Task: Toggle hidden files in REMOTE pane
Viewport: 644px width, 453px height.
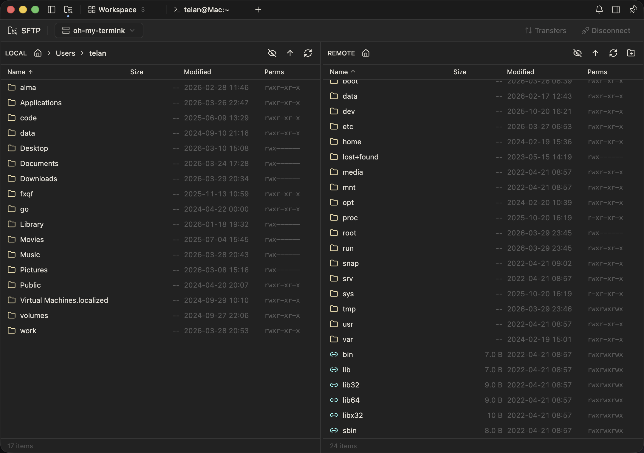Action: [x=578, y=53]
